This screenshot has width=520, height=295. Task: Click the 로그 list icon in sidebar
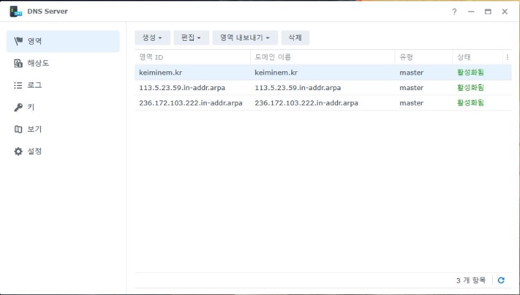[18, 85]
